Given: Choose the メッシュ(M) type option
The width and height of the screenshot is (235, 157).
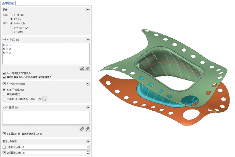Looking at the screenshot, I should [11, 32].
